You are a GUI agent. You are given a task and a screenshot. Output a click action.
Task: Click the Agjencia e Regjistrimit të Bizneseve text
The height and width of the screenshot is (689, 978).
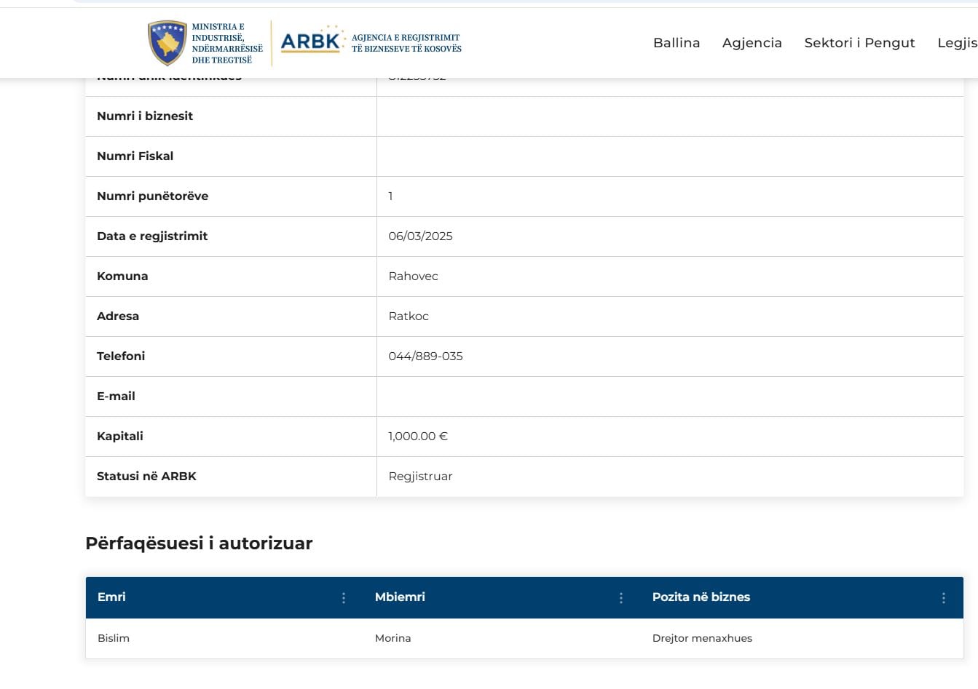(x=406, y=43)
